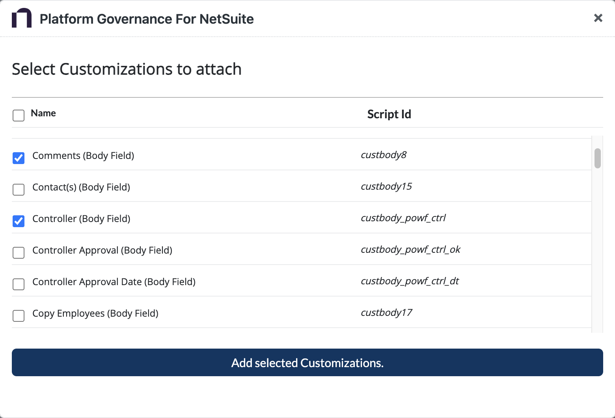615x418 pixels.
Task: Click the Name column header
Action: coord(43,113)
